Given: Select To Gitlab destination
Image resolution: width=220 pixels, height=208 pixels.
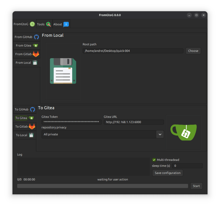Looking at the screenshot, I should (x=25, y=127).
